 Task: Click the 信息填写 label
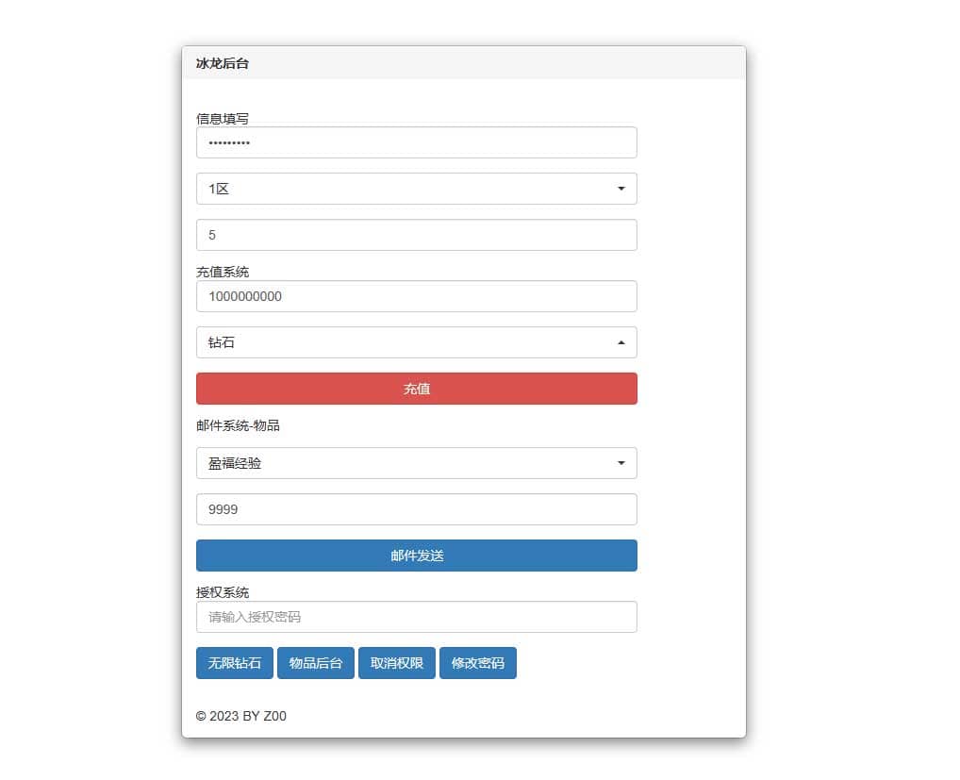click(x=223, y=118)
